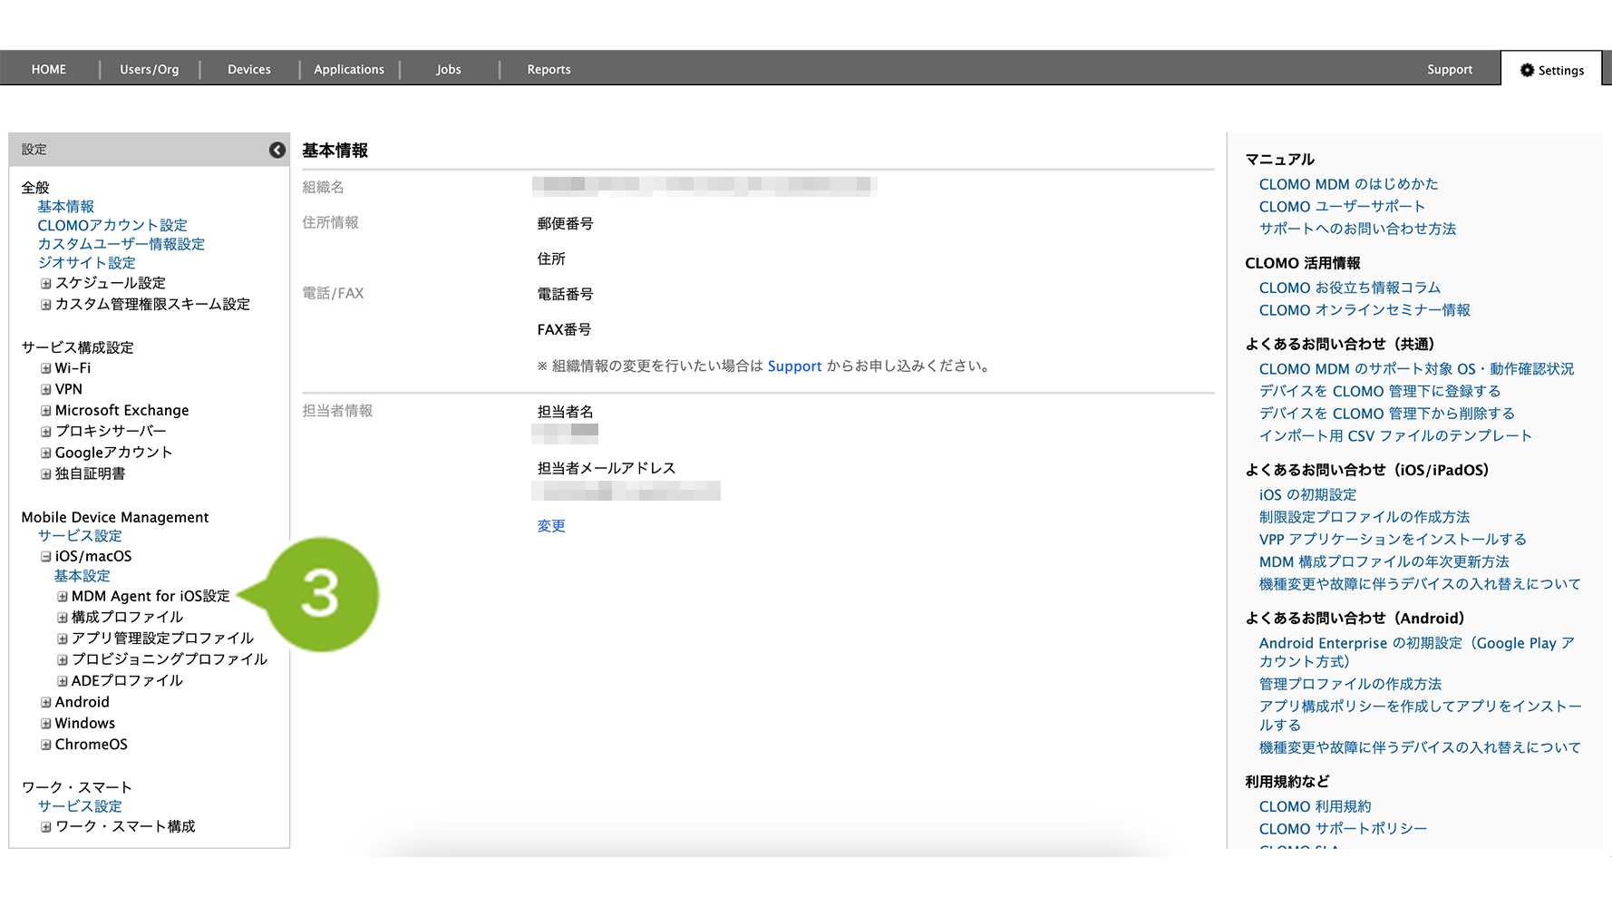Expand the ADEプロファイル node
The width and height of the screenshot is (1612, 907).
click(63, 681)
